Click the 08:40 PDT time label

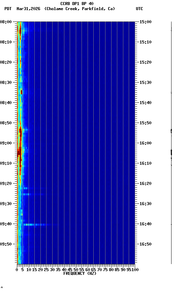coord(6,103)
